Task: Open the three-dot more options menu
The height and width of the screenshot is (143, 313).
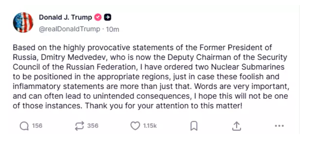Action: pos(279,126)
